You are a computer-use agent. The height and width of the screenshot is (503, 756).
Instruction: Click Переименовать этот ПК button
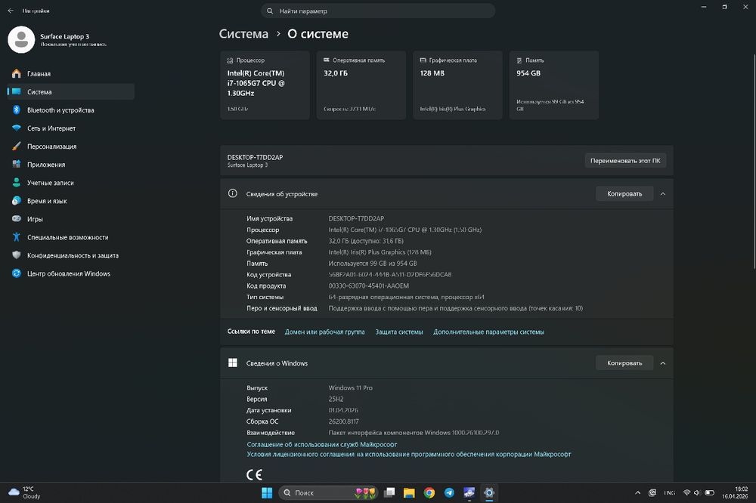pos(625,160)
